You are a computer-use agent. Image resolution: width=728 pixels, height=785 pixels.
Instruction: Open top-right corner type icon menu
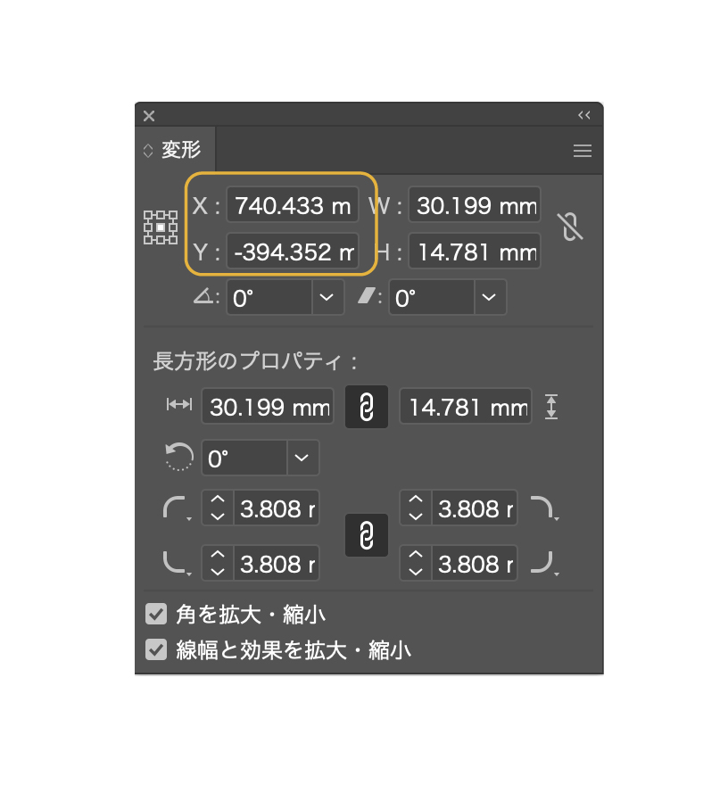pos(544,508)
